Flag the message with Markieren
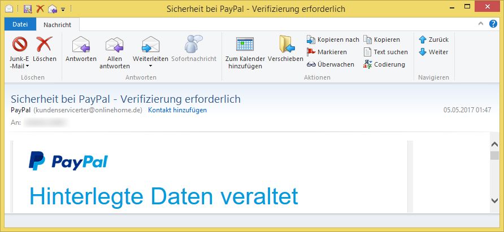The height and width of the screenshot is (232, 504). [327, 52]
